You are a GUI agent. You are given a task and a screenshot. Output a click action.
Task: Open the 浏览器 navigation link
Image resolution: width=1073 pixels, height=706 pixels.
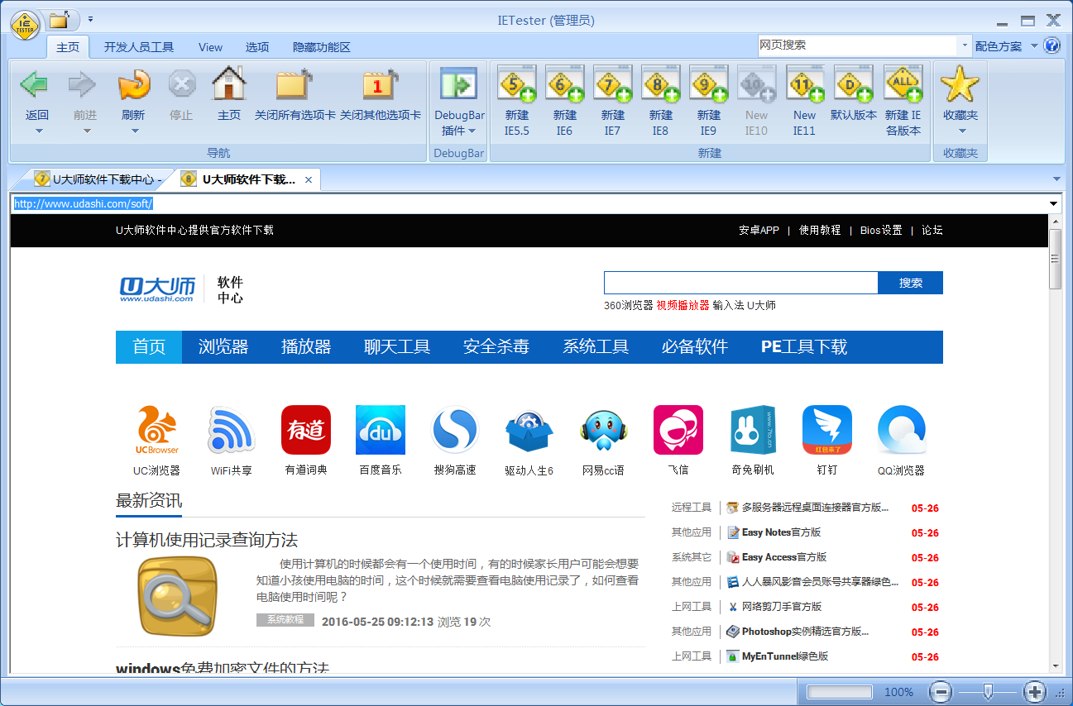(x=223, y=347)
